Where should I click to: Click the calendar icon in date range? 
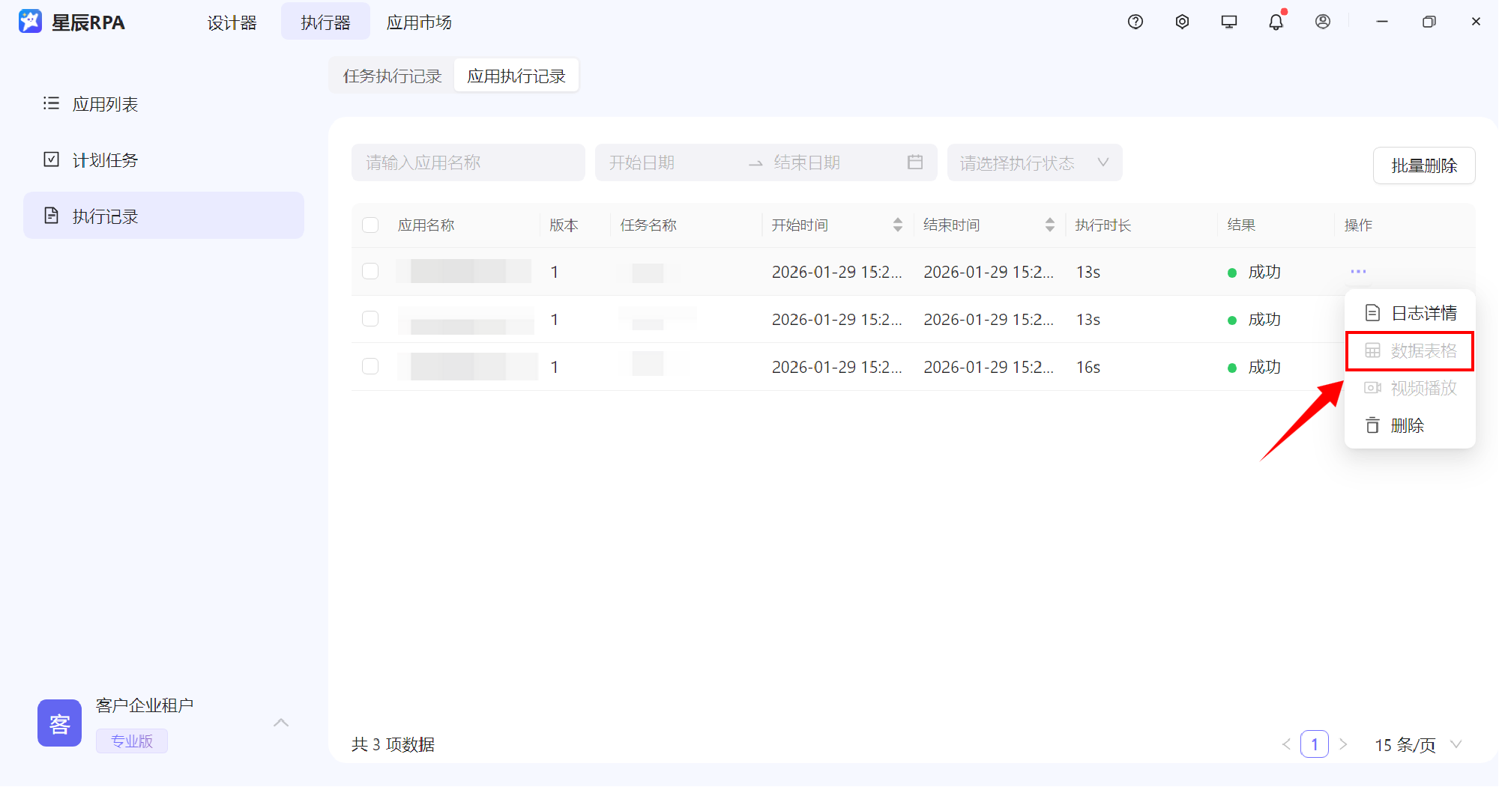[x=914, y=162]
